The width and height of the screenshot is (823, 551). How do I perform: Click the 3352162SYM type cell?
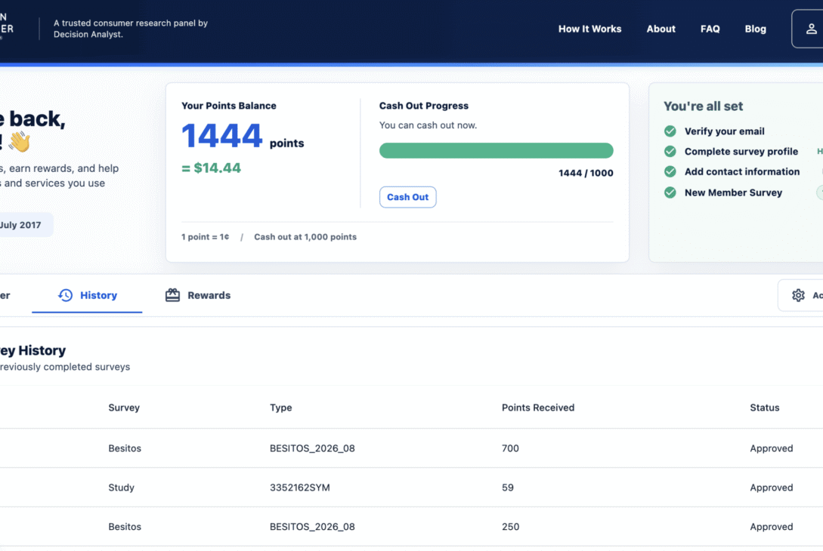[300, 488]
